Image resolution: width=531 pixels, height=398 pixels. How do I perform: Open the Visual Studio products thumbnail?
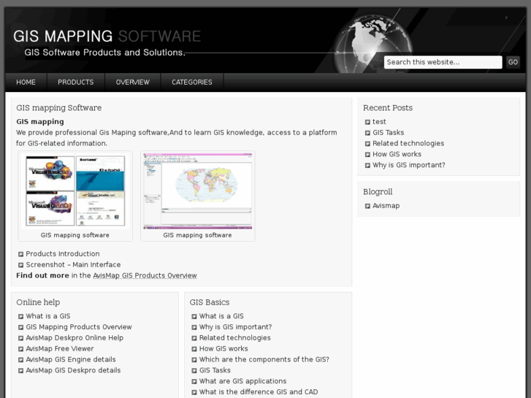pos(75,191)
